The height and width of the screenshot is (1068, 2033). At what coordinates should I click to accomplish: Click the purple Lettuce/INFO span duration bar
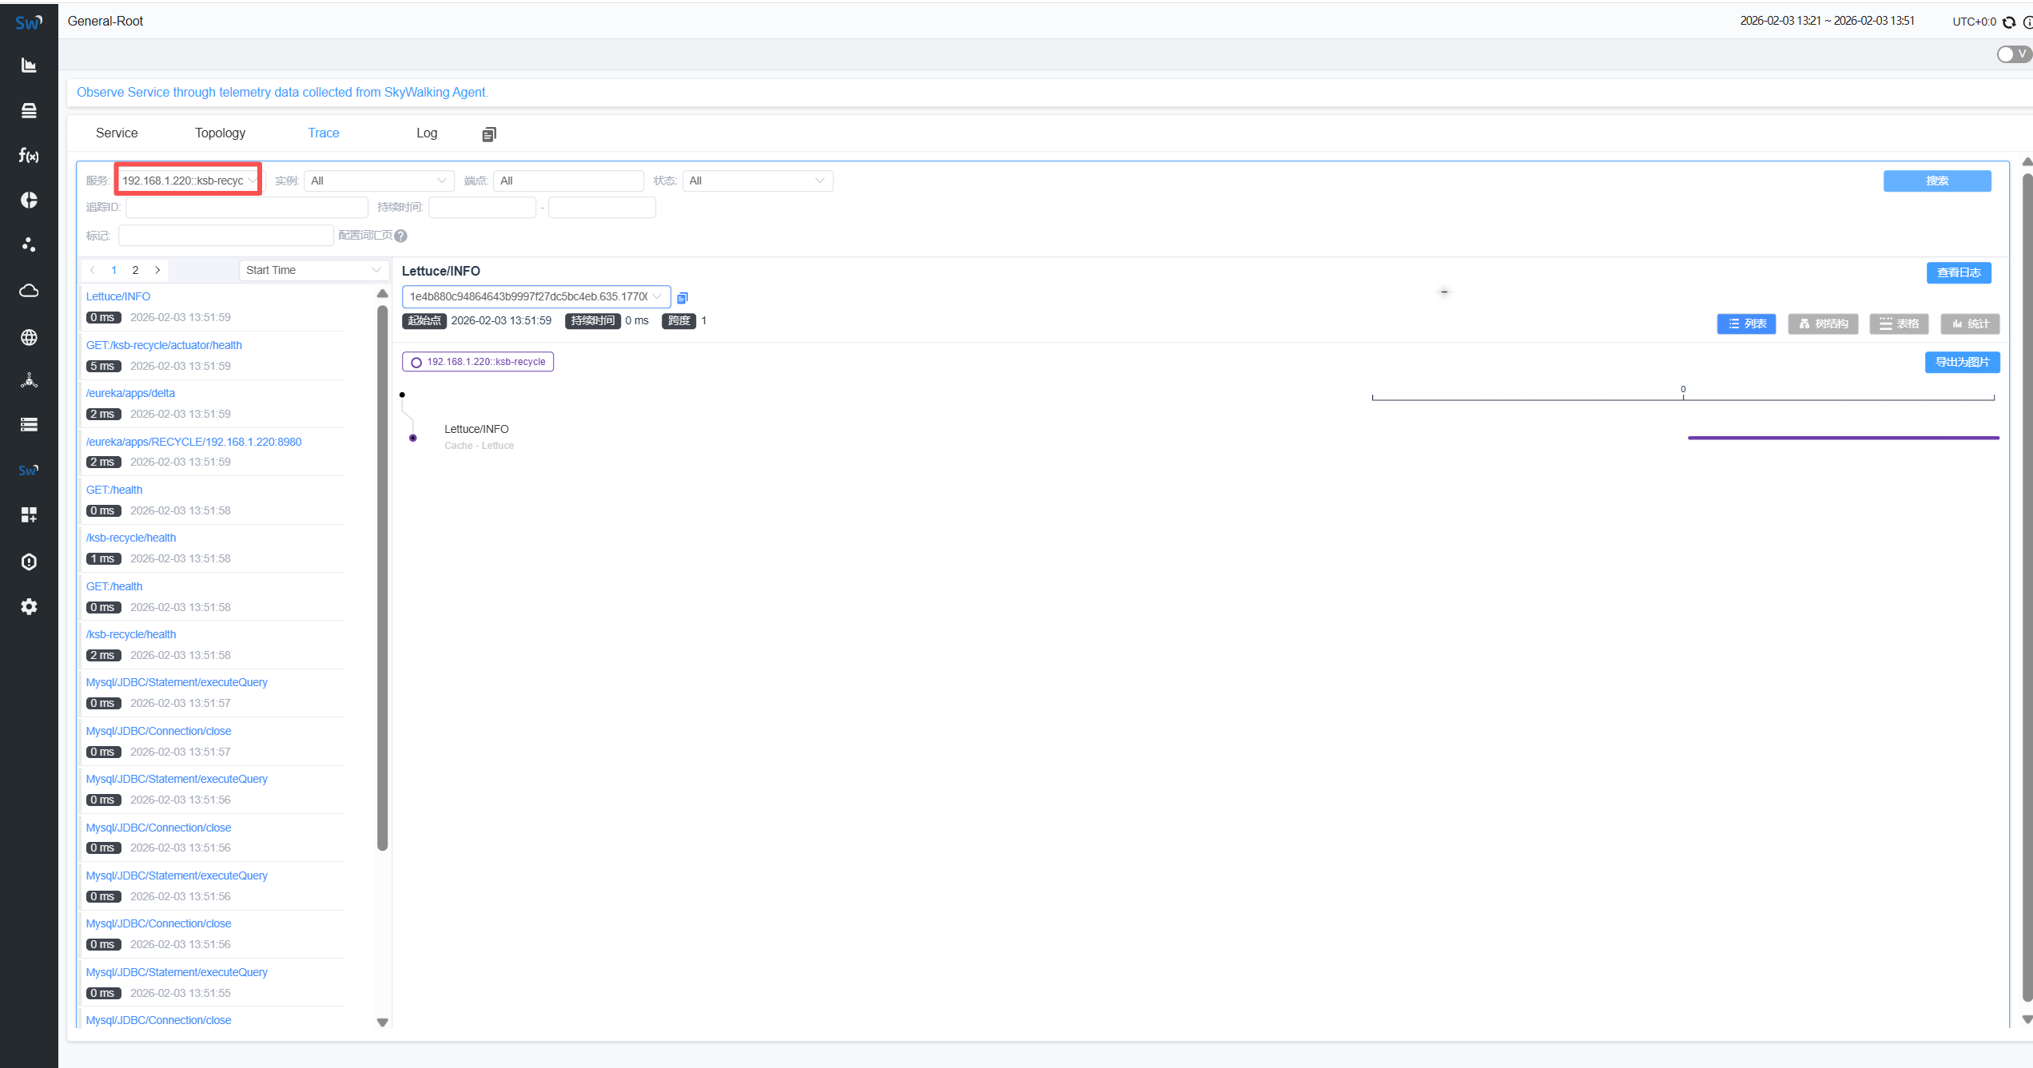tap(1843, 438)
